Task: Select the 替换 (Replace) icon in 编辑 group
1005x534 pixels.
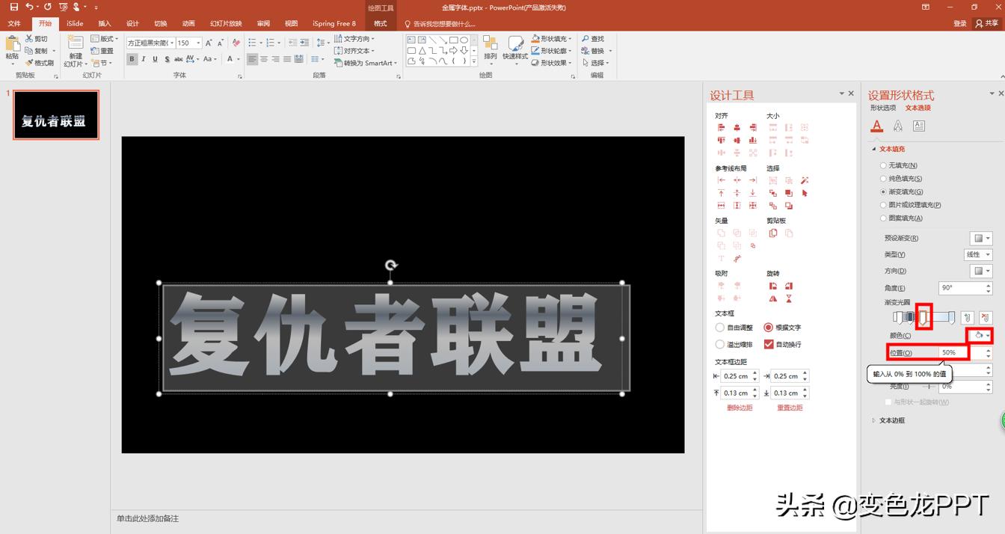Action: (x=585, y=50)
